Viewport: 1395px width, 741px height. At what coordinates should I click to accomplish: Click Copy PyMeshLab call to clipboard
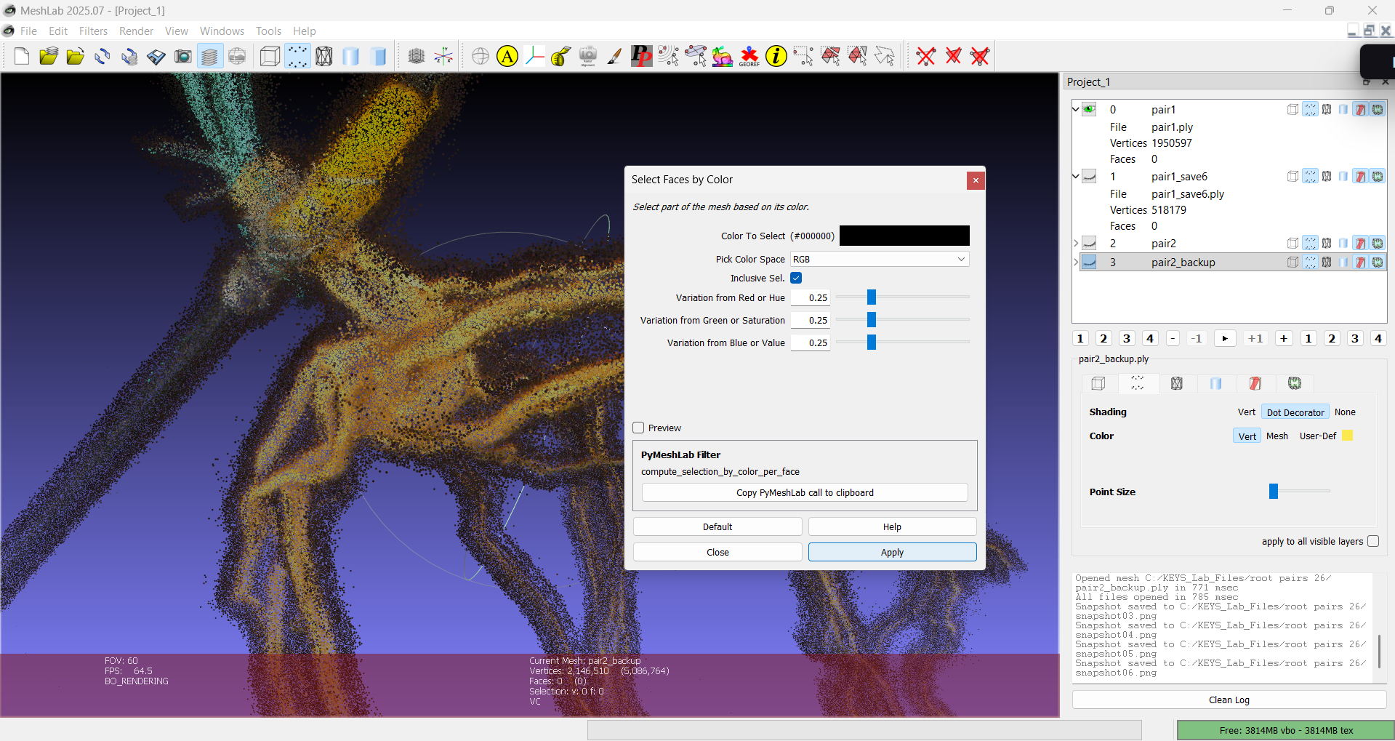[805, 492]
